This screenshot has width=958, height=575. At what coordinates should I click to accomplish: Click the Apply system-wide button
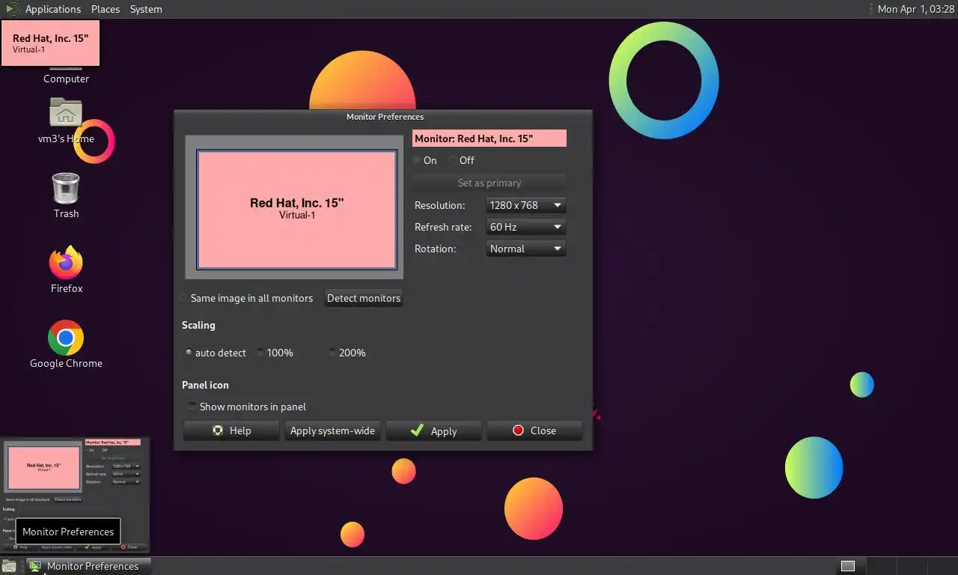332,431
